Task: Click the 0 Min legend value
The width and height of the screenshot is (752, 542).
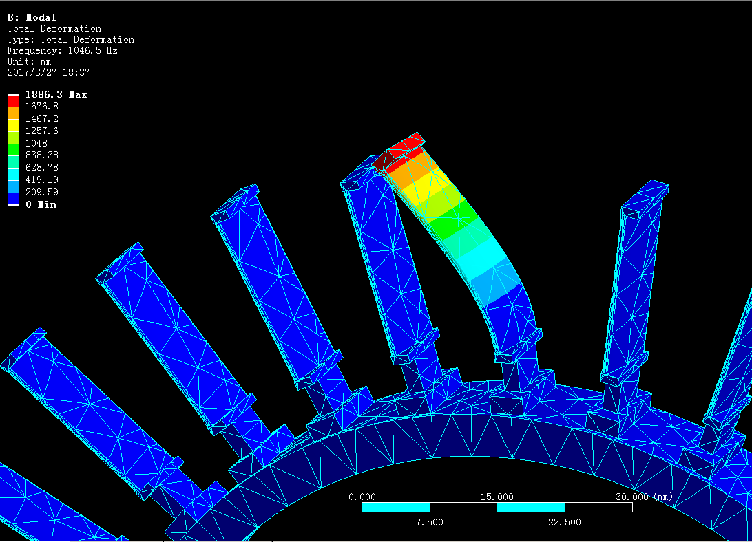Action: pyautogui.click(x=41, y=205)
